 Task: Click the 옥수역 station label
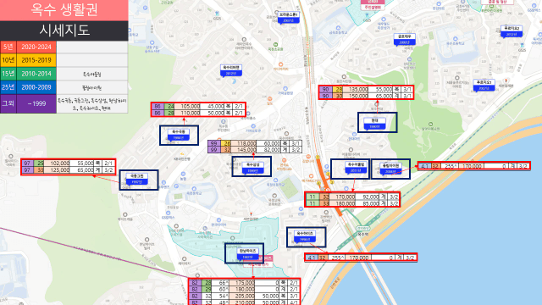pos(363,234)
